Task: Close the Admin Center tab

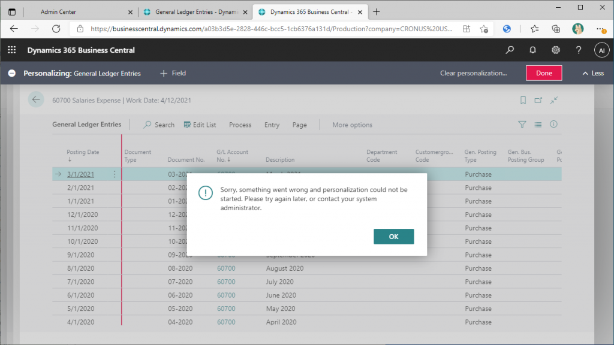Action: click(130, 12)
